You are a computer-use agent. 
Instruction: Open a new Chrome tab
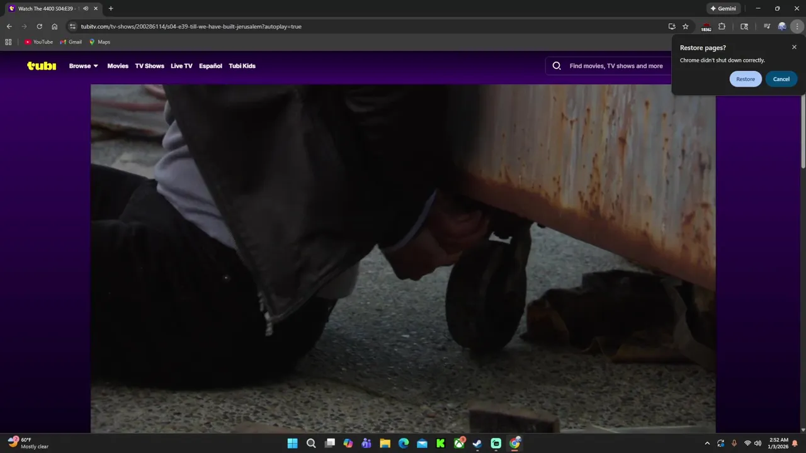click(x=111, y=9)
